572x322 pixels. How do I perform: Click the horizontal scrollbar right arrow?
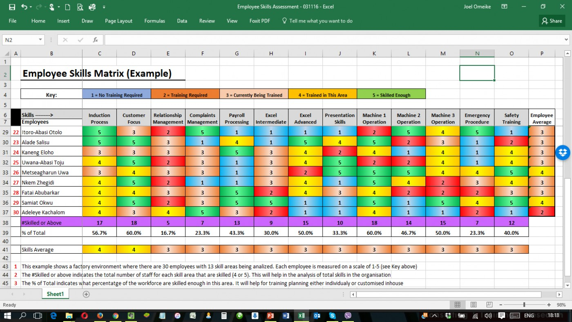click(x=559, y=294)
